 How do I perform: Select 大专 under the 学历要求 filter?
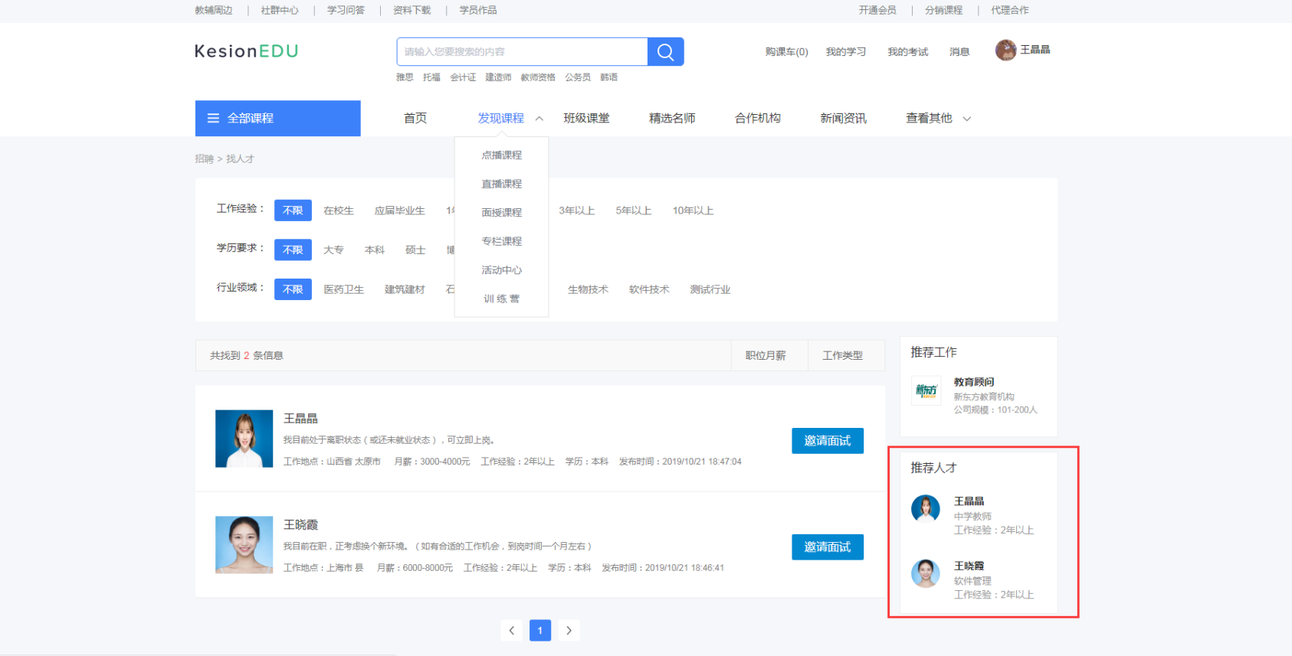tap(333, 250)
